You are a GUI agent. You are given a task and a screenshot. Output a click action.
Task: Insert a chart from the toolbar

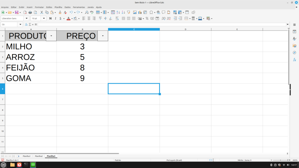pos(140,13)
